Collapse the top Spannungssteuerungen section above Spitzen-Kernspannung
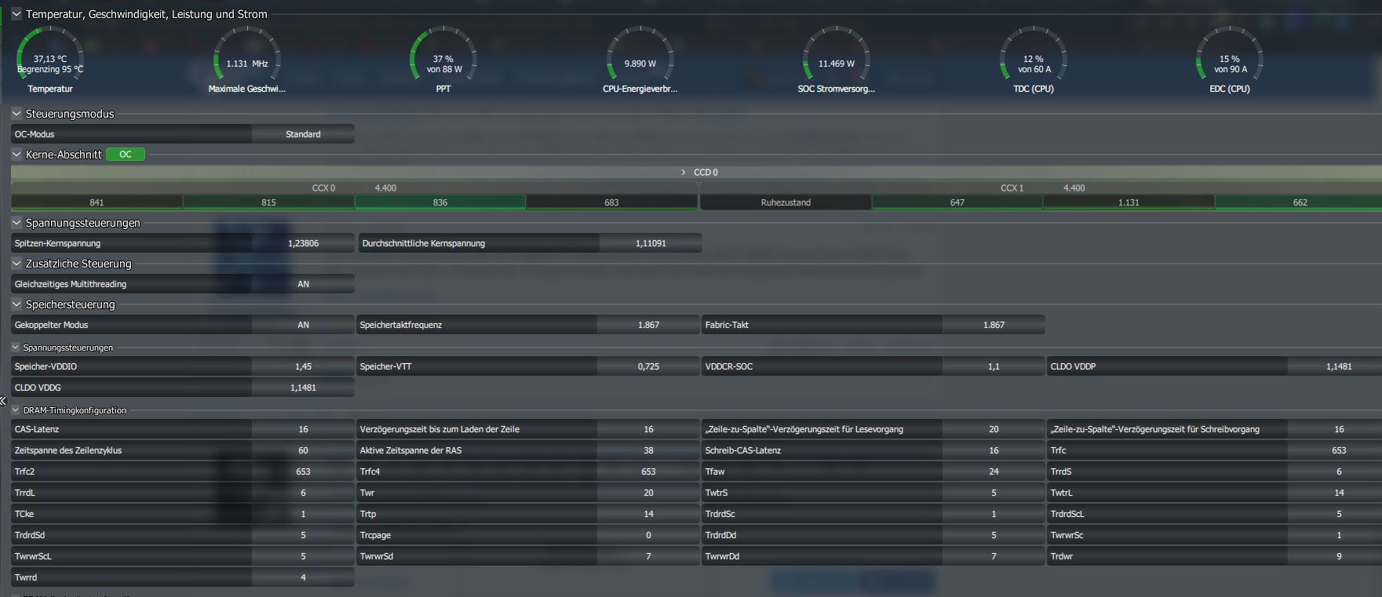Screen dimensions: 1382x597 pos(16,223)
